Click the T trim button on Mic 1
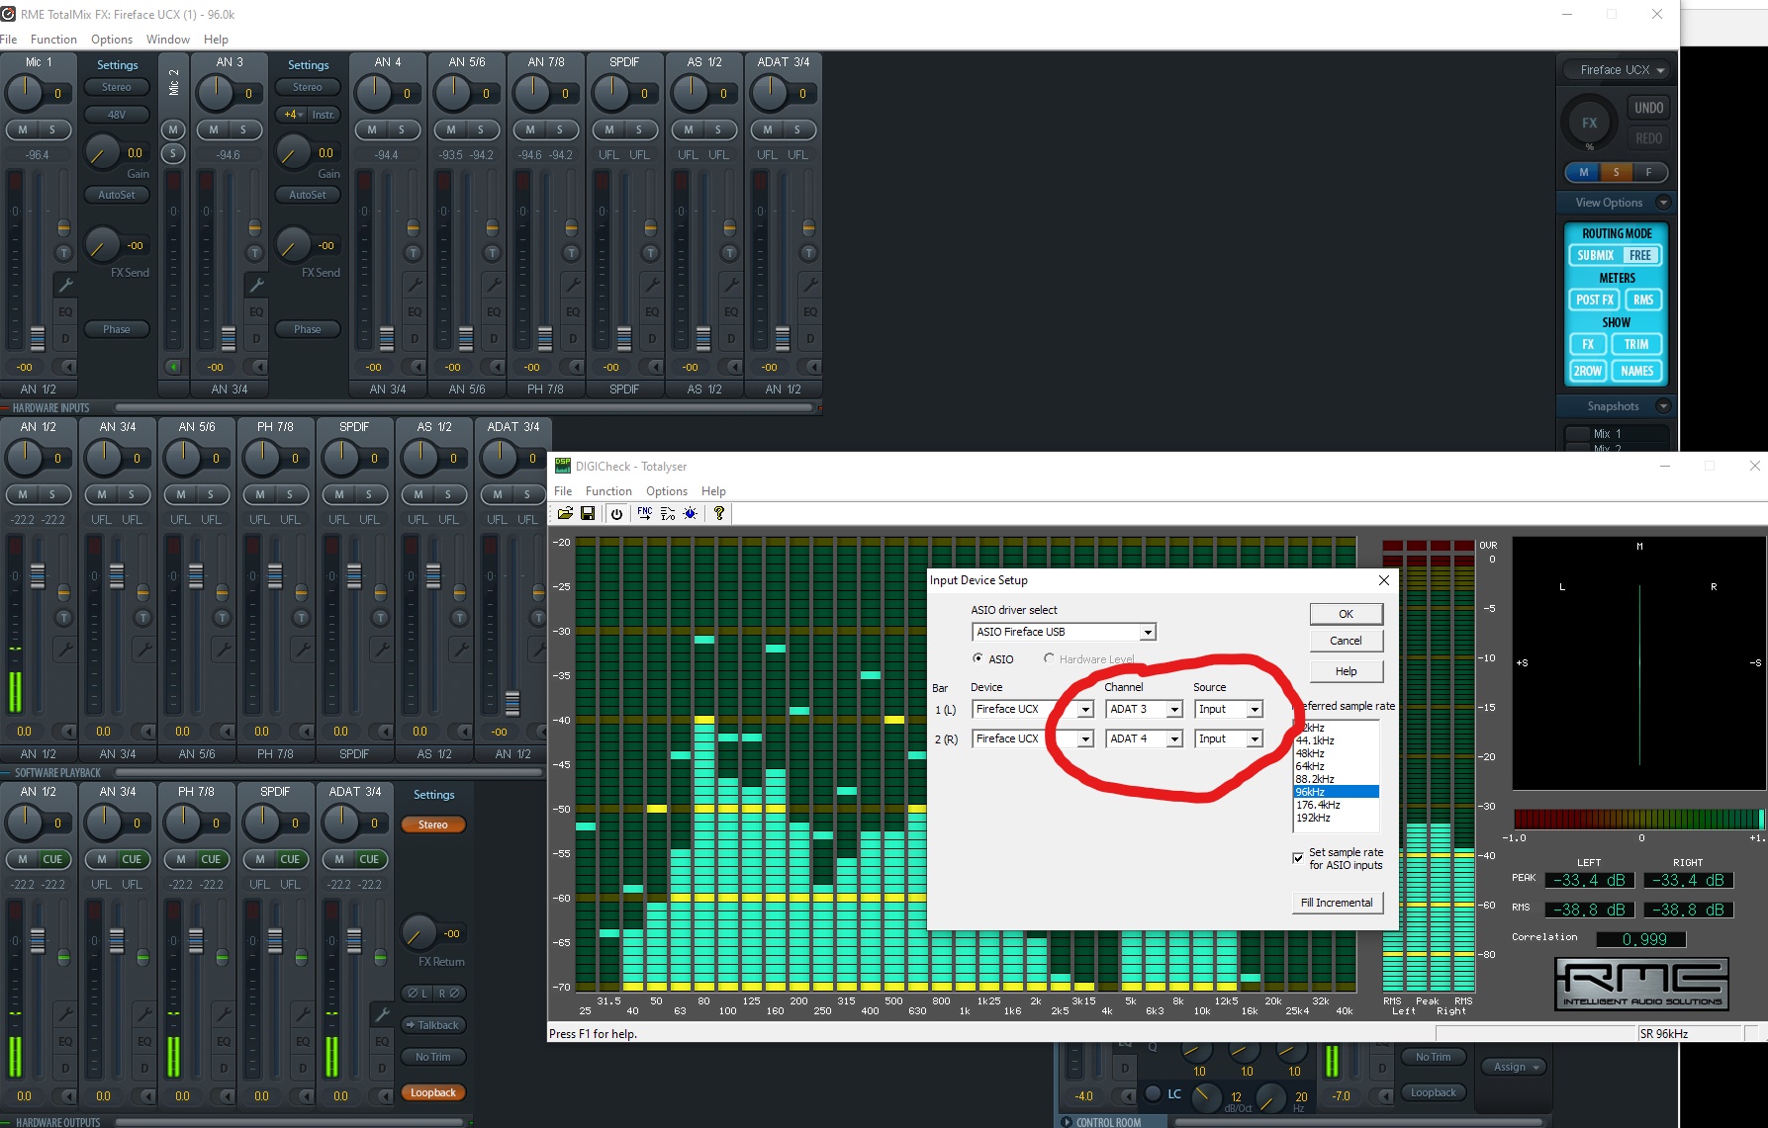This screenshot has width=1768, height=1128. 64,253
